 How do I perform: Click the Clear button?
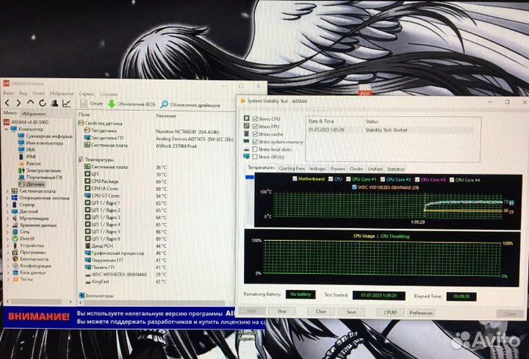pos(321,311)
